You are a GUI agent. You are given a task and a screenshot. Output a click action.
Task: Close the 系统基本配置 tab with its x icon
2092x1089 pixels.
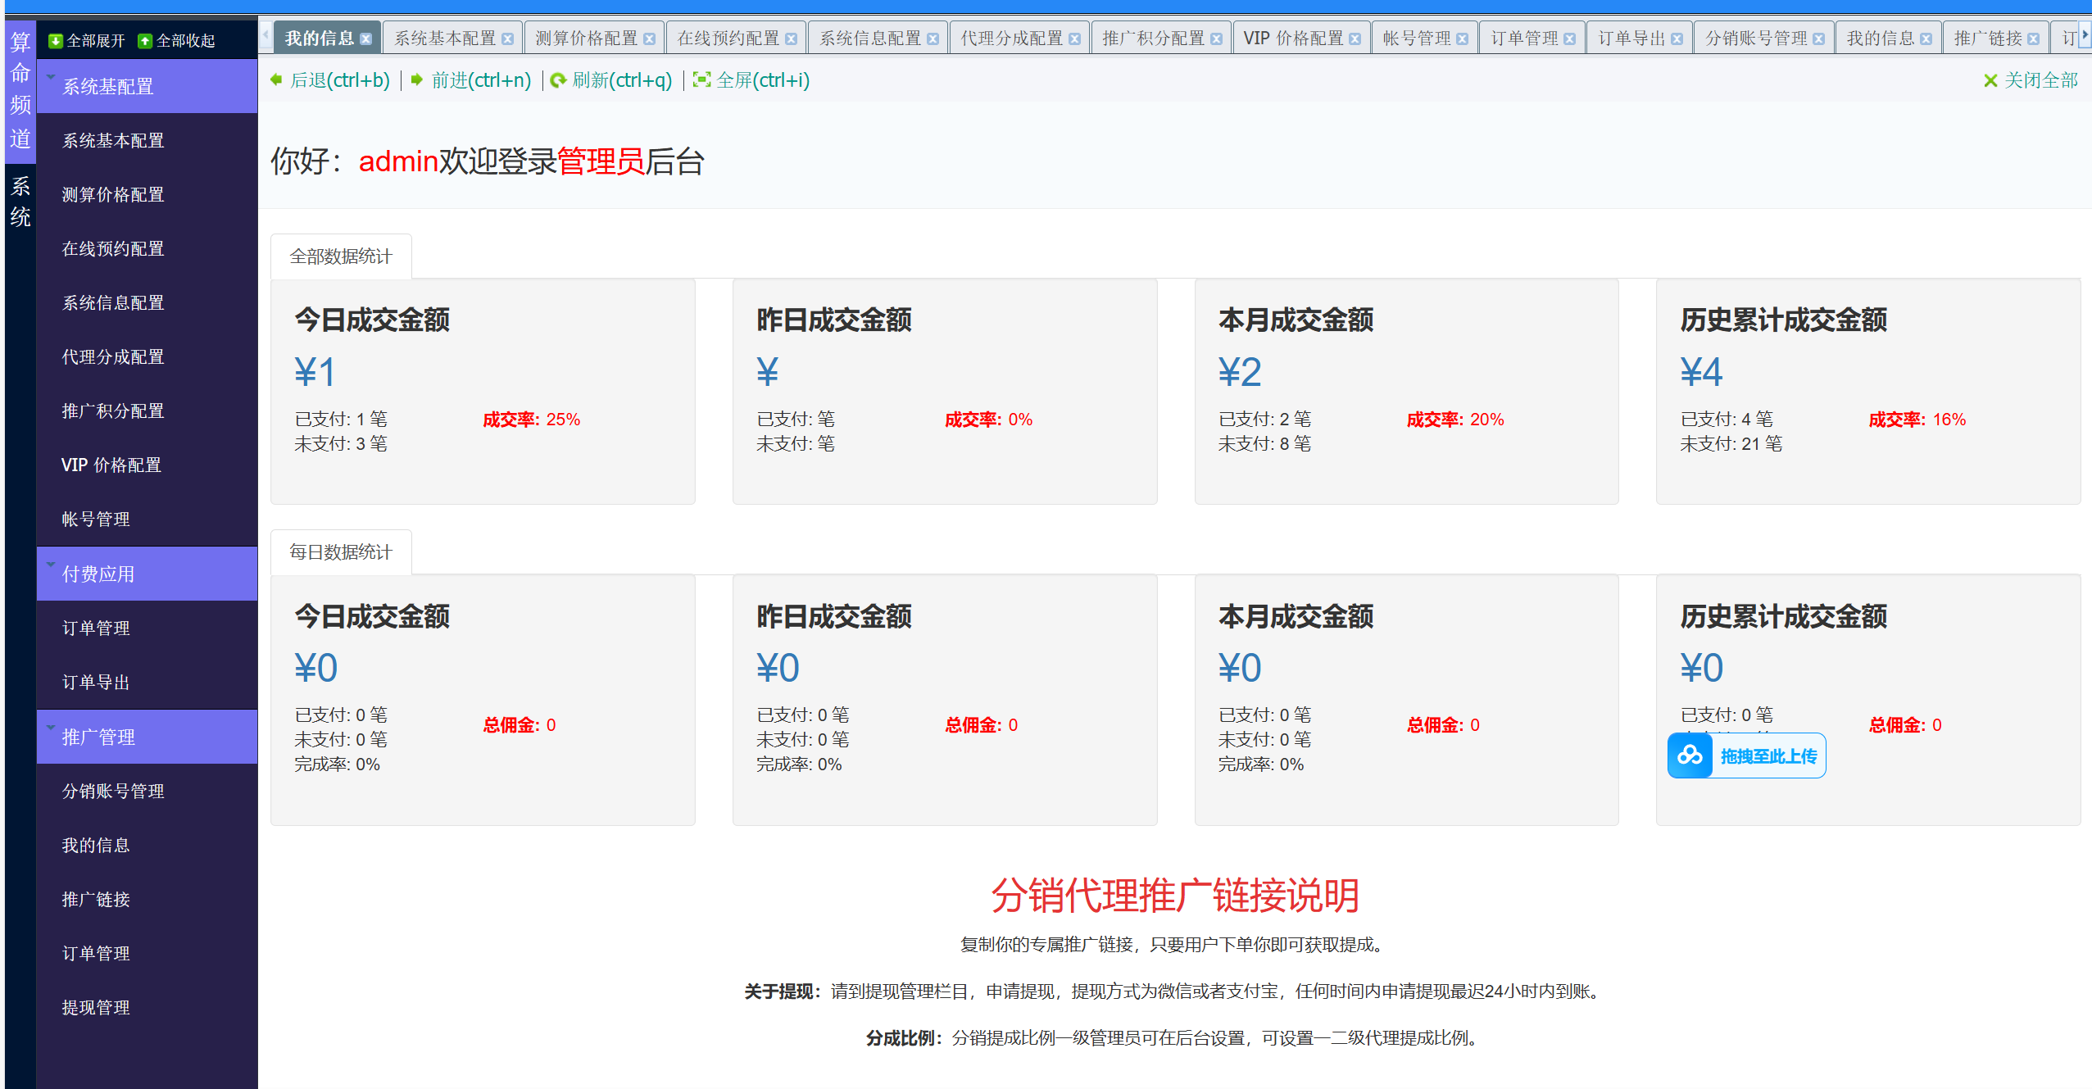[x=508, y=39]
